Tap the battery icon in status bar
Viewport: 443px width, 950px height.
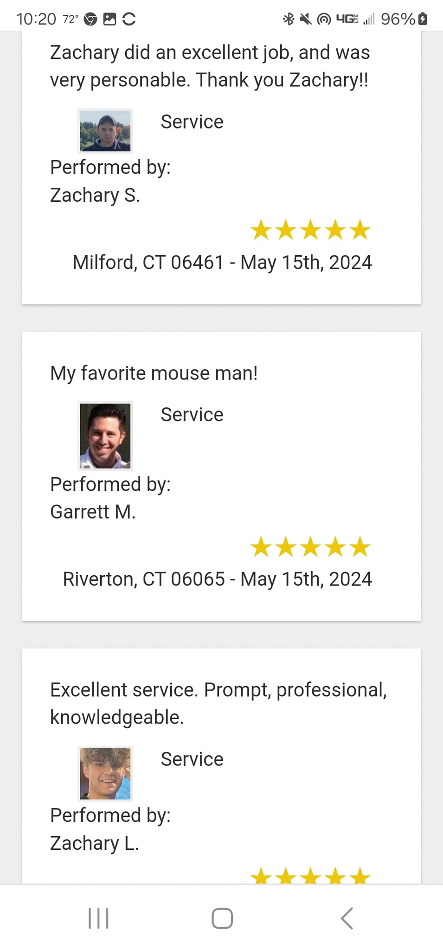tap(423, 19)
